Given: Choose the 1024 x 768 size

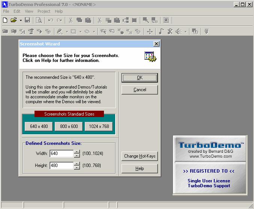Looking at the screenshot, I should pyautogui.click(x=99, y=126).
